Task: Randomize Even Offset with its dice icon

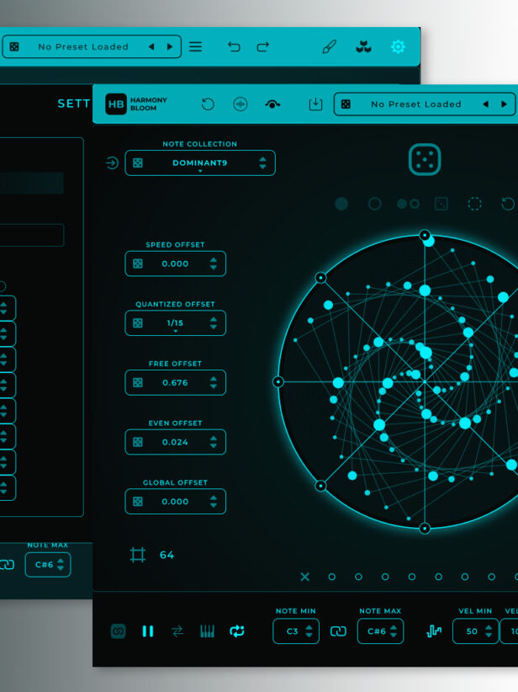Action: point(138,442)
